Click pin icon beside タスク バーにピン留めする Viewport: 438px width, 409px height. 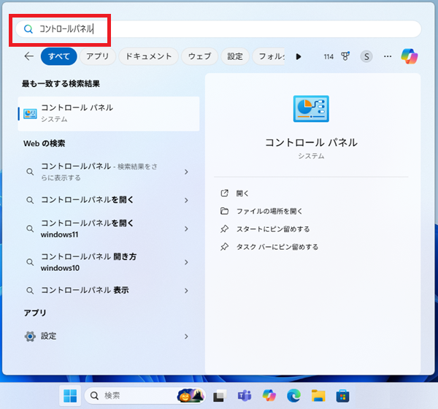point(225,247)
